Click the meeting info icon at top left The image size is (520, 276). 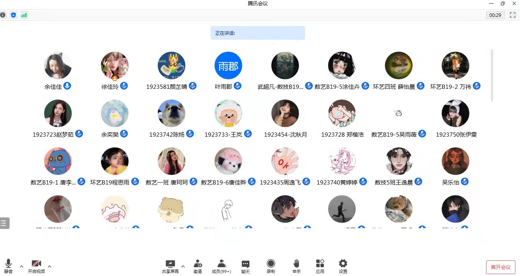coord(3,15)
